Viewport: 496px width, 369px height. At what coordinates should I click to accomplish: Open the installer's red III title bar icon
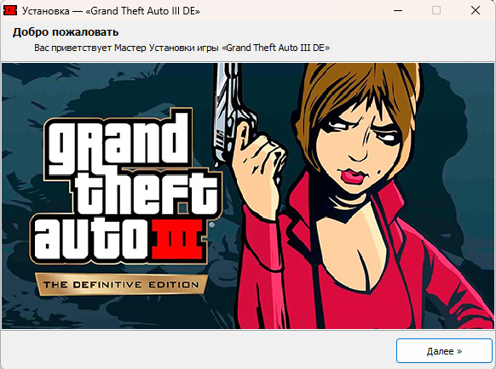[x=10, y=10]
